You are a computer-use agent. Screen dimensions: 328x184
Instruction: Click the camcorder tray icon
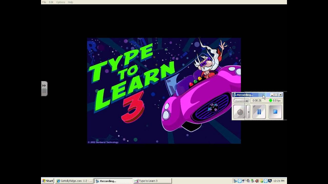pyautogui.click(x=235, y=181)
